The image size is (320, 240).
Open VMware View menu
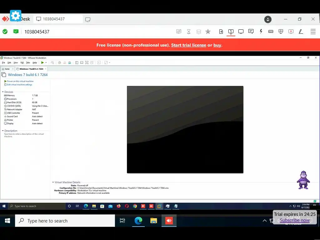(x=16, y=62)
